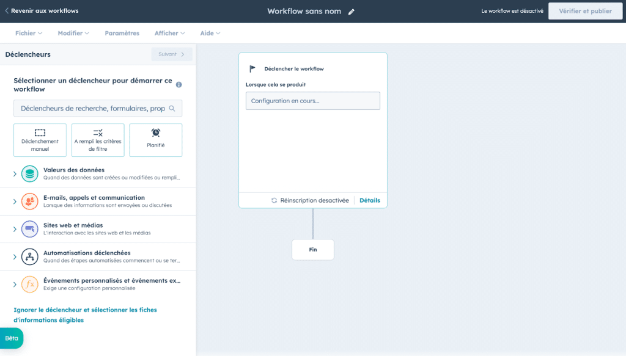Click the Événements personnalisés fx icon
This screenshot has height=356, width=626.
pos(29,285)
